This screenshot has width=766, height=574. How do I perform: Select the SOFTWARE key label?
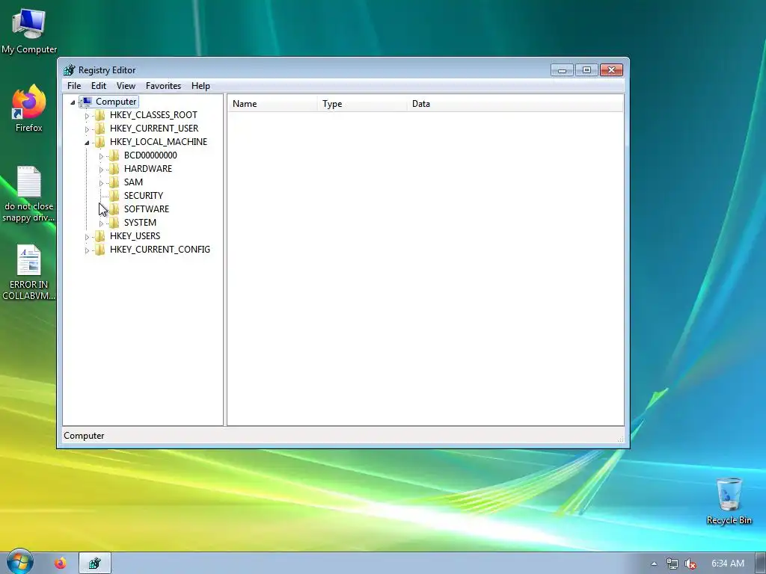(x=147, y=209)
